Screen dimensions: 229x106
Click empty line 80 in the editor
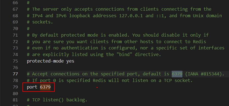coord(126,94)
